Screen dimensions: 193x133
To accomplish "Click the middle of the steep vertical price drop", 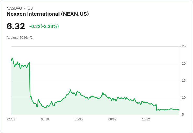I will pyautogui.click(x=30, y=80).
